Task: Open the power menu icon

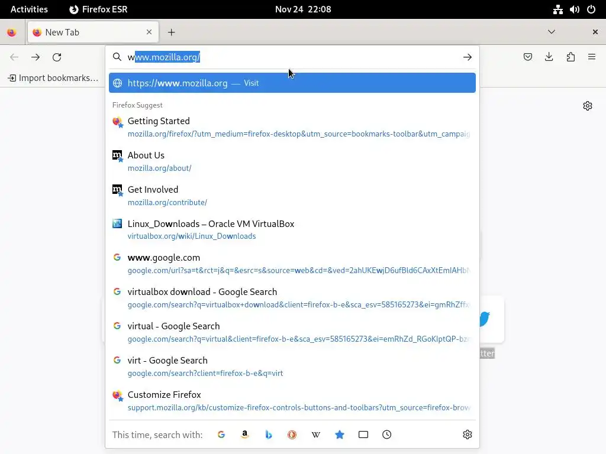Action: point(591,9)
